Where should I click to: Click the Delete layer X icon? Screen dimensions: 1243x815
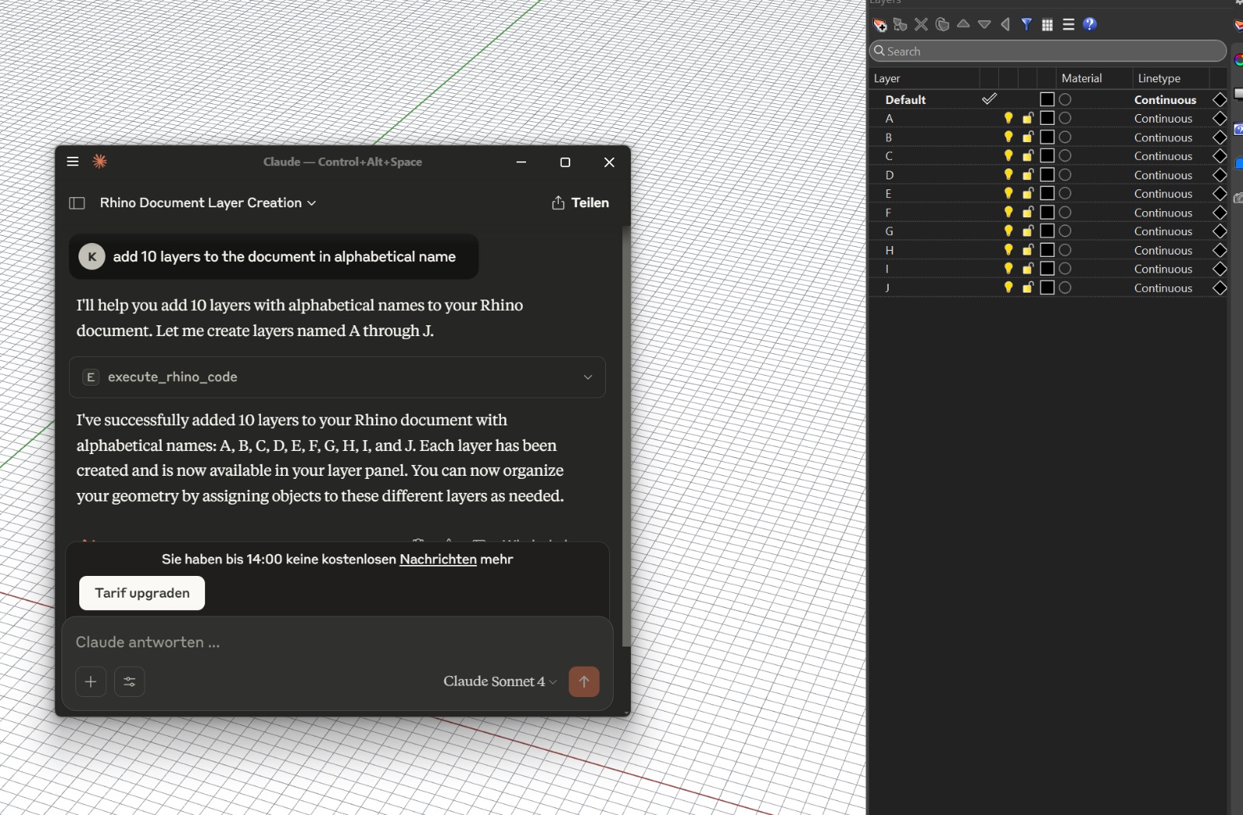(921, 25)
